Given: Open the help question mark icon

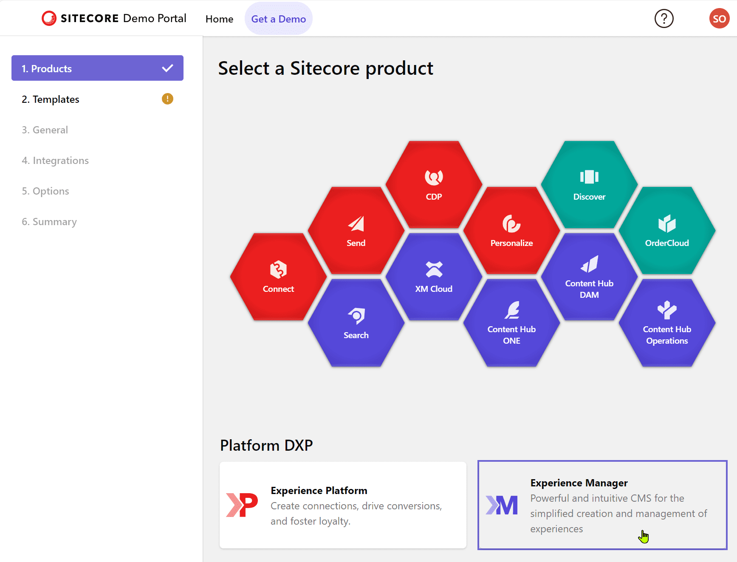Looking at the screenshot, I should (664, 19).
